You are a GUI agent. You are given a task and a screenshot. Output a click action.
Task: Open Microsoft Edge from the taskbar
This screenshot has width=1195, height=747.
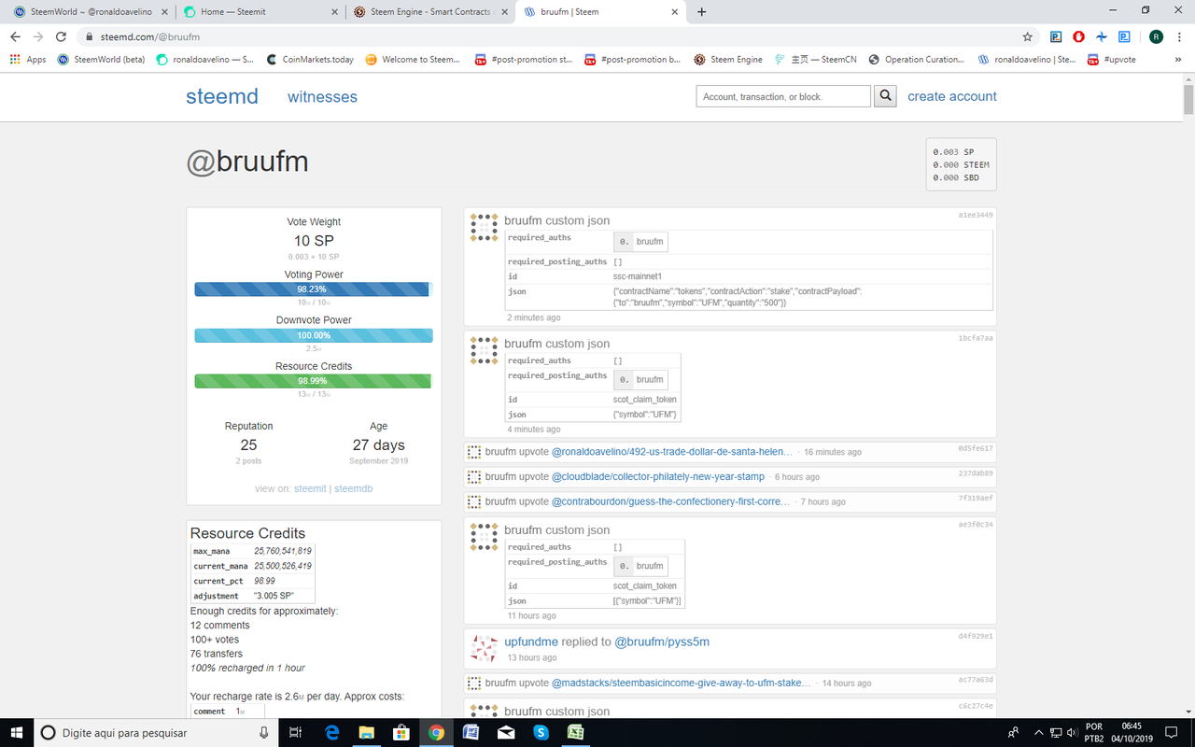(x=332, y=733)
